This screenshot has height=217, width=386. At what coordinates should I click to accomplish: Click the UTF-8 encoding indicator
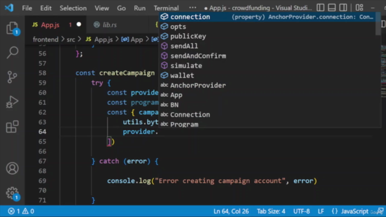point(302,211)
